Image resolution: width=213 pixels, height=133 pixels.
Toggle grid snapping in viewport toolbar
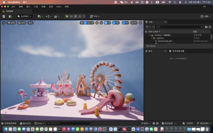pos(106,23)
